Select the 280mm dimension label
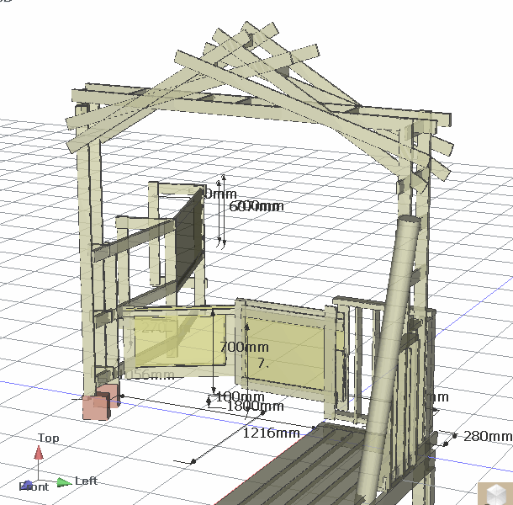Screen dimensions: 513x505 (x=487, y=436)
